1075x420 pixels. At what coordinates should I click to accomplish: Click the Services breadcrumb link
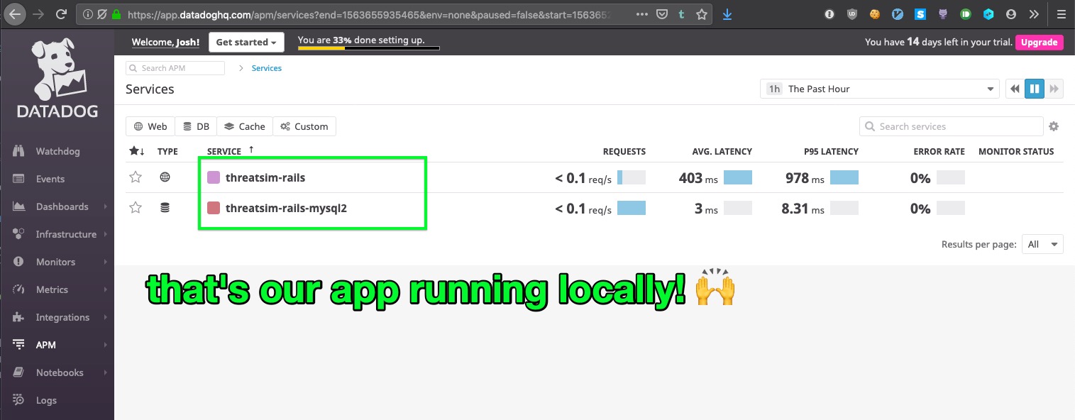tap(267, 68)
